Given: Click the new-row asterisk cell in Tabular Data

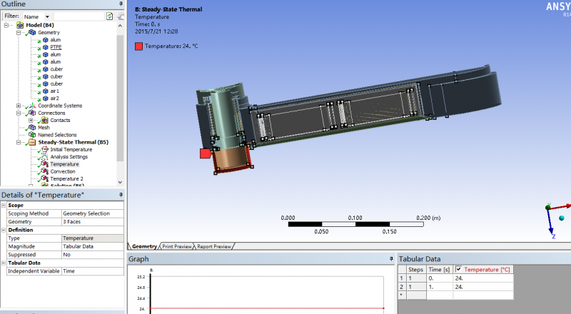Looking at the screenshot, I should pyautogui.click(x=402, y=295).
